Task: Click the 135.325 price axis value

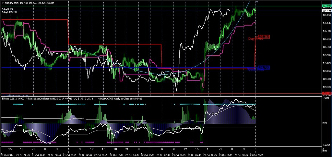Action: click(x=326, y=87)
